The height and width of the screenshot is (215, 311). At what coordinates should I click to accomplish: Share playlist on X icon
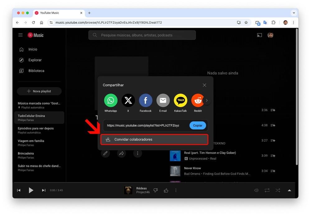[128, 100]
